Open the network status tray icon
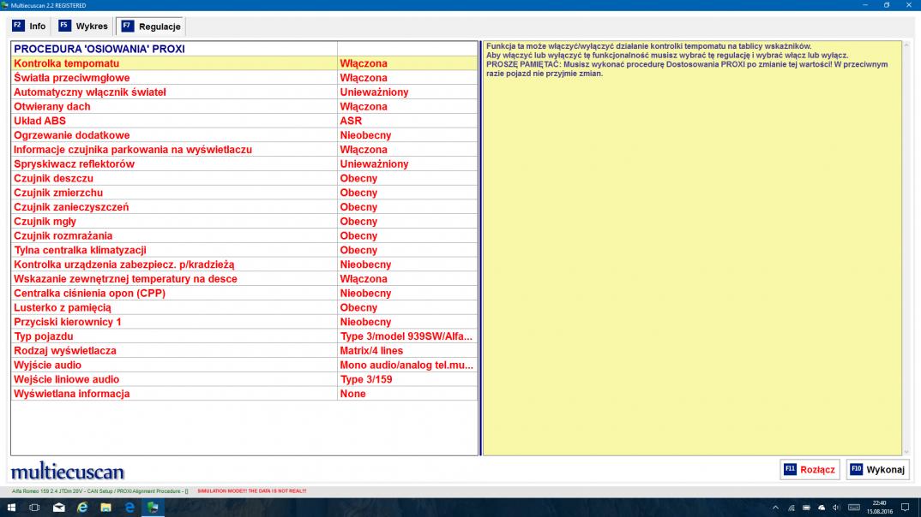Screen dimensions: 921x517 792,508
